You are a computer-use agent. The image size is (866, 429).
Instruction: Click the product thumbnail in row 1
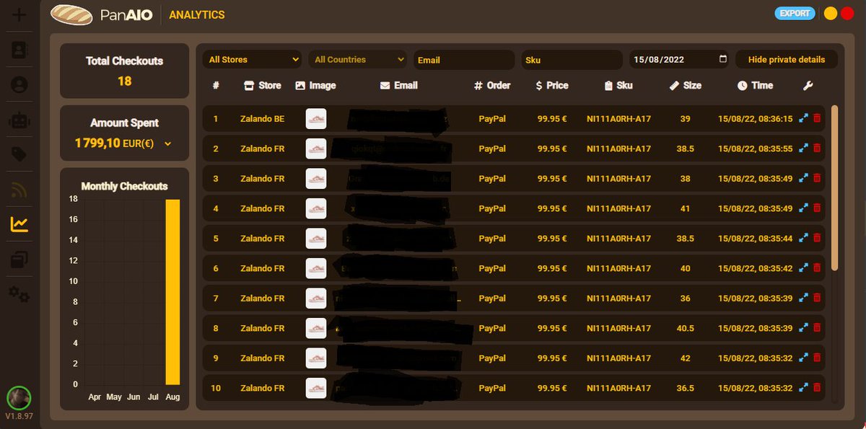pyautogui.click(x=316, y=118)
